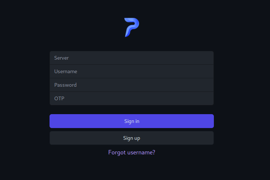Select the Username text field
270x180 pixels.
(x=132, y=71)
